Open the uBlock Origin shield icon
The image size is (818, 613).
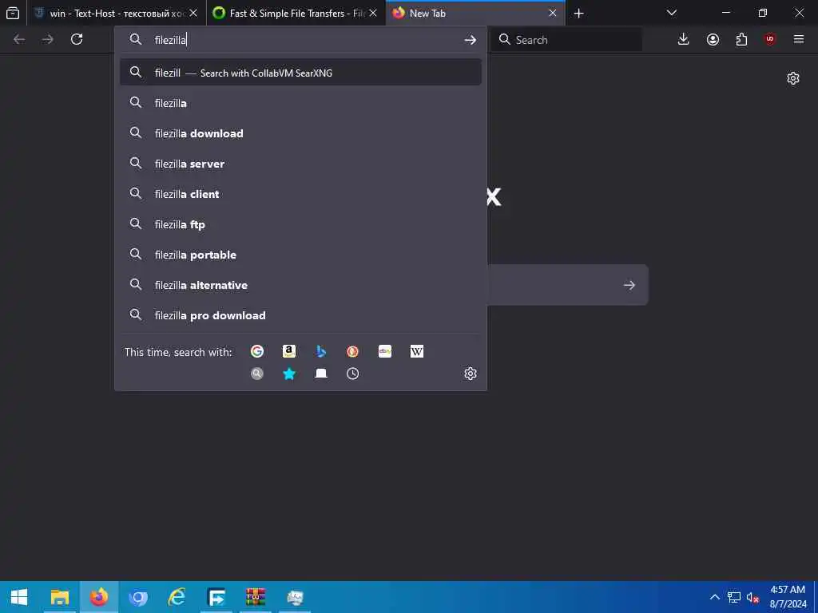pos(770,39)
